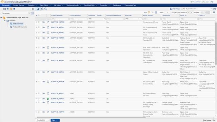217x122 pixels.
Task: Open the Custodian filter dropdown
Action: click(x=96, y=19)
